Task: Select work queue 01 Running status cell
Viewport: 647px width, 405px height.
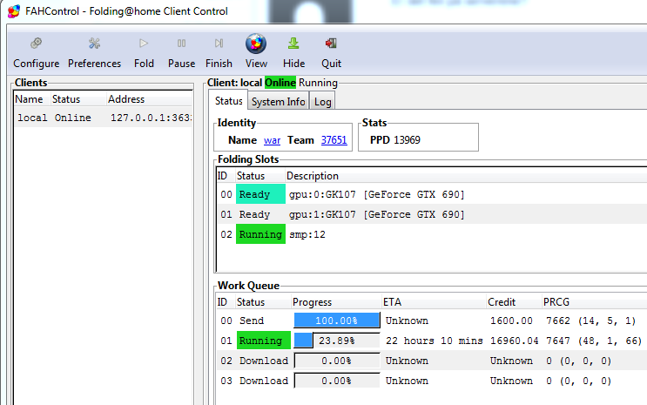Action: pos(263,341)
